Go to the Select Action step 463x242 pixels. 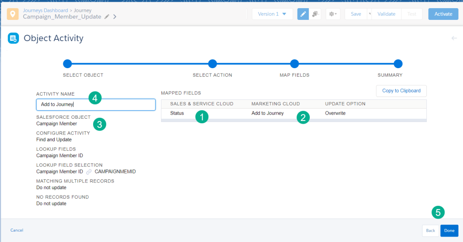coord(213,64)
